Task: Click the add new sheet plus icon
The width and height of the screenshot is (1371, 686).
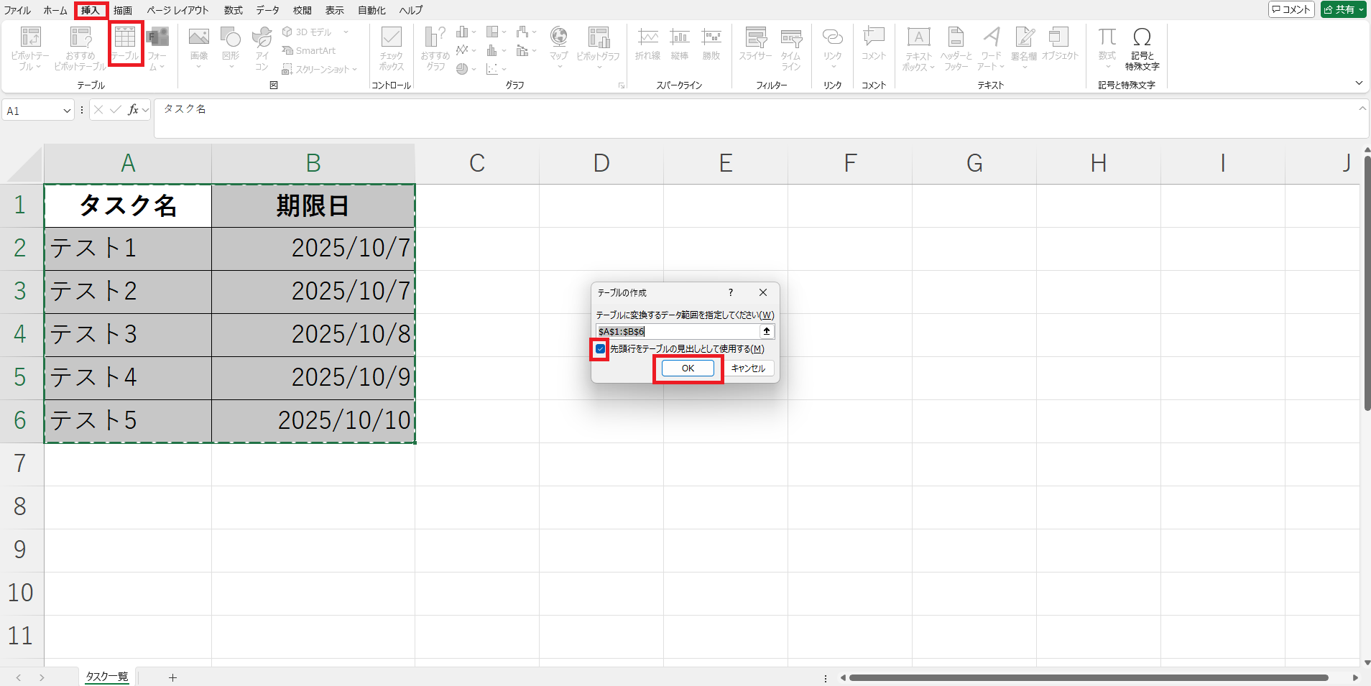Action: pos(172,677)
